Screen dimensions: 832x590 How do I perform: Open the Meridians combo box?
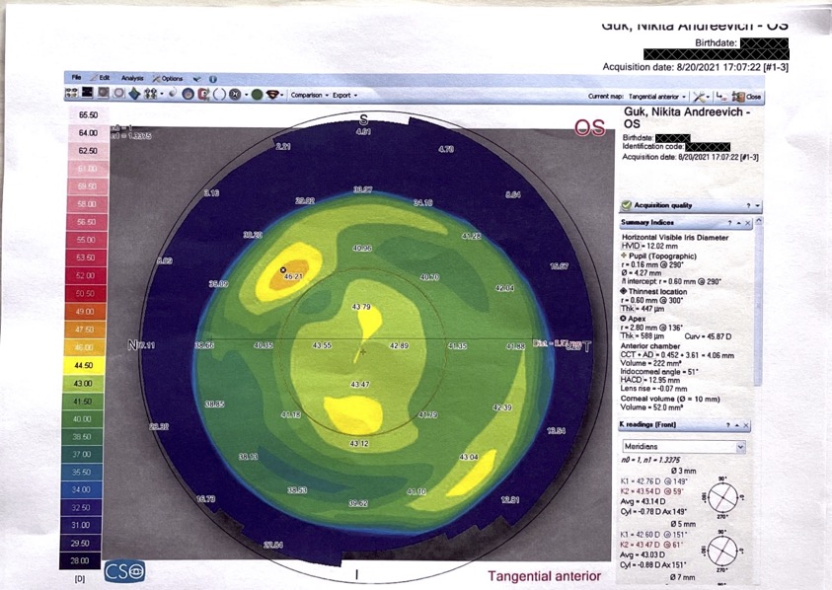[684, 447]
